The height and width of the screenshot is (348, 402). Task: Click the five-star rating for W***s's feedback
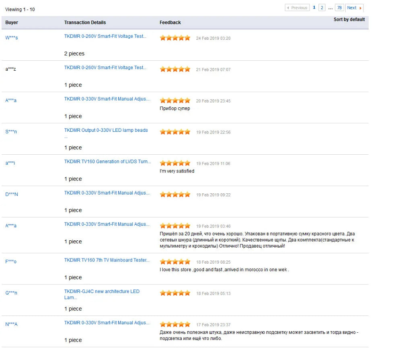point(175,38)
